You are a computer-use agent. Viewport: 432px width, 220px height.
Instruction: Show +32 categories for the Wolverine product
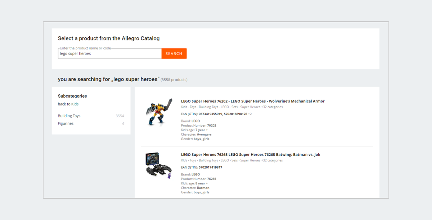[272, 107]
